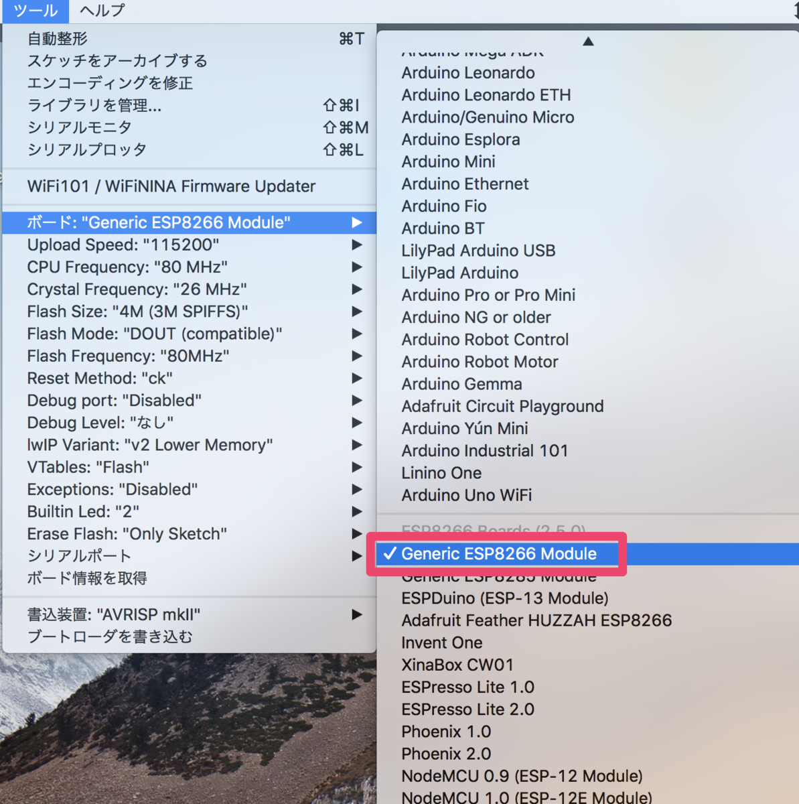This screenshot has height=804, width=799.
Task: Choose ブートローダを書き込む
Action: tap(190, 636)
